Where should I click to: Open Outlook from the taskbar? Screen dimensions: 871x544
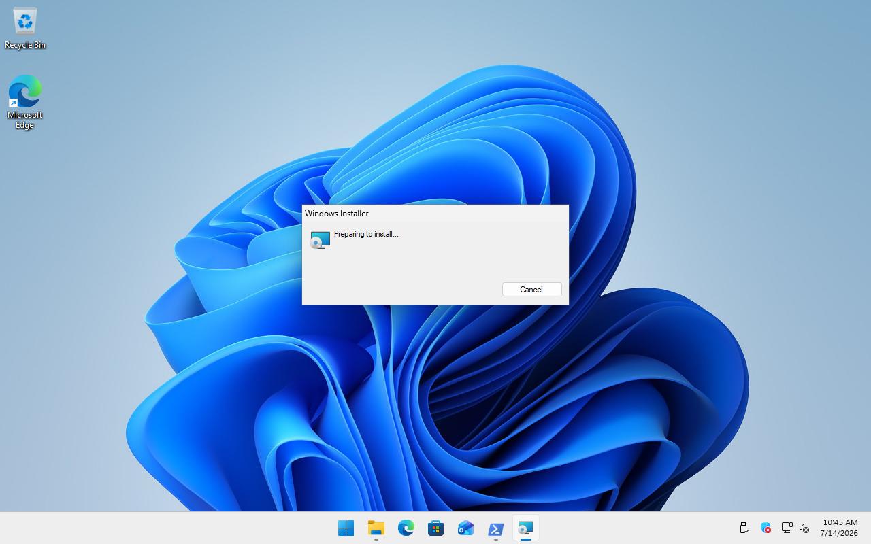[x=465, y=528]
